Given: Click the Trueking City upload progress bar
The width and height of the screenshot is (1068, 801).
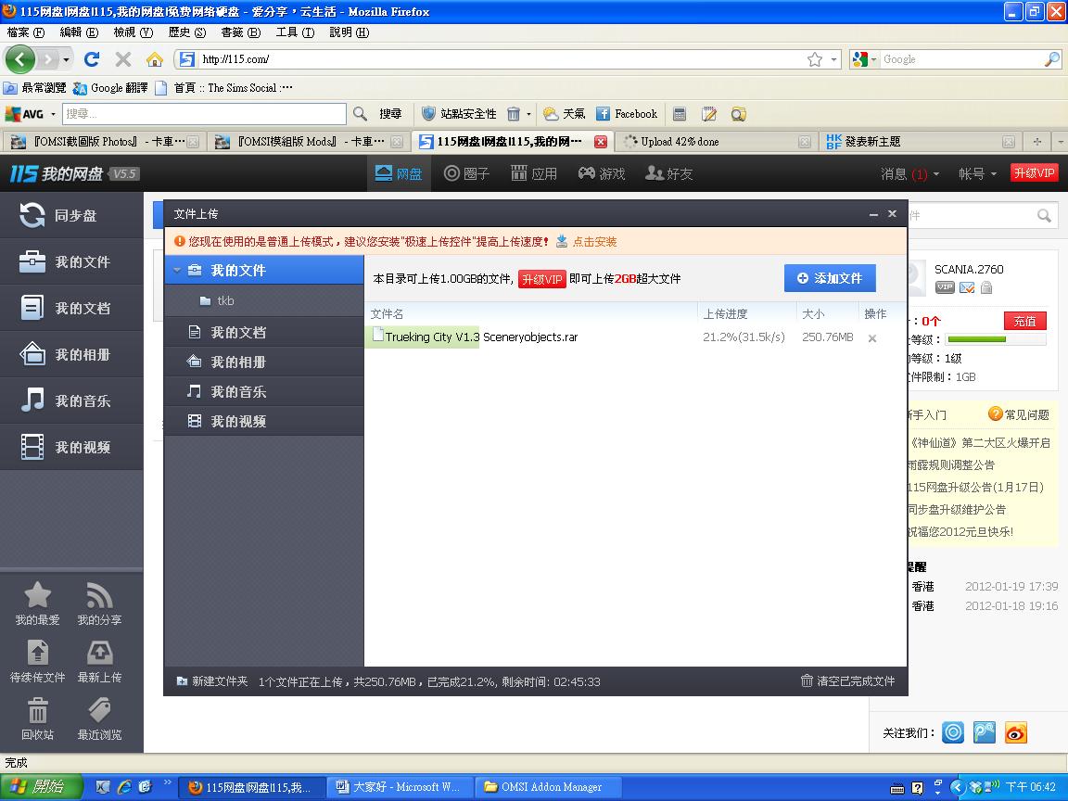Looking at the screenshot, I should (423, 337).
